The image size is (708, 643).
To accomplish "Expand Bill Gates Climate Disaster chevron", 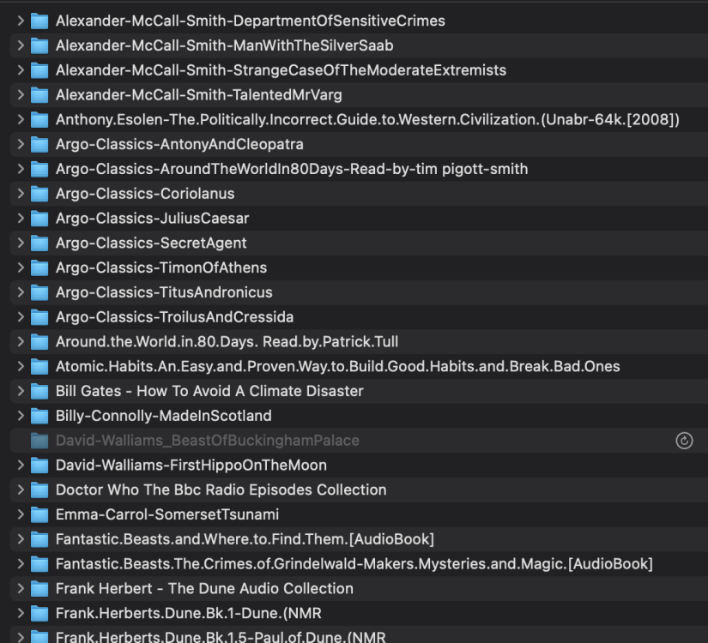I will tap(21, 391).
